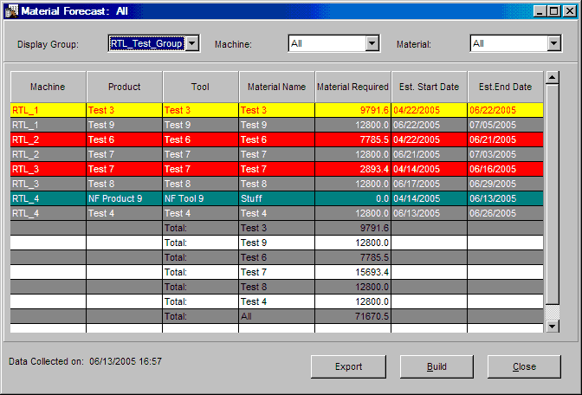
Task: Click the Total value 7785.5 cell
Action: pos(353,257)
